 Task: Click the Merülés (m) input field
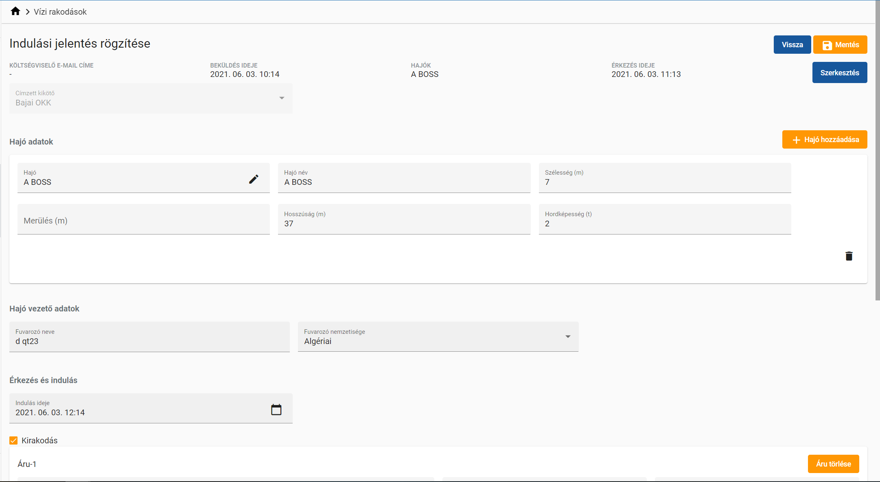click(143, 220)
